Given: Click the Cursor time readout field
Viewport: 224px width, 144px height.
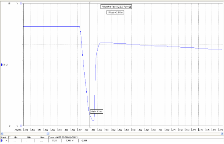Looking at the screenshot, I should [x=64, y=138].
